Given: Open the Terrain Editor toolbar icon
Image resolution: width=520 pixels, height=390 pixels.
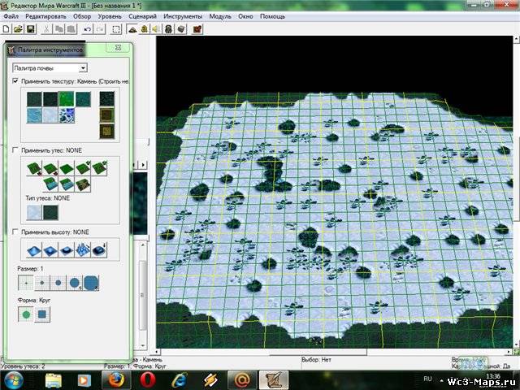Looking at the screenshot, I should coord(132,29).
